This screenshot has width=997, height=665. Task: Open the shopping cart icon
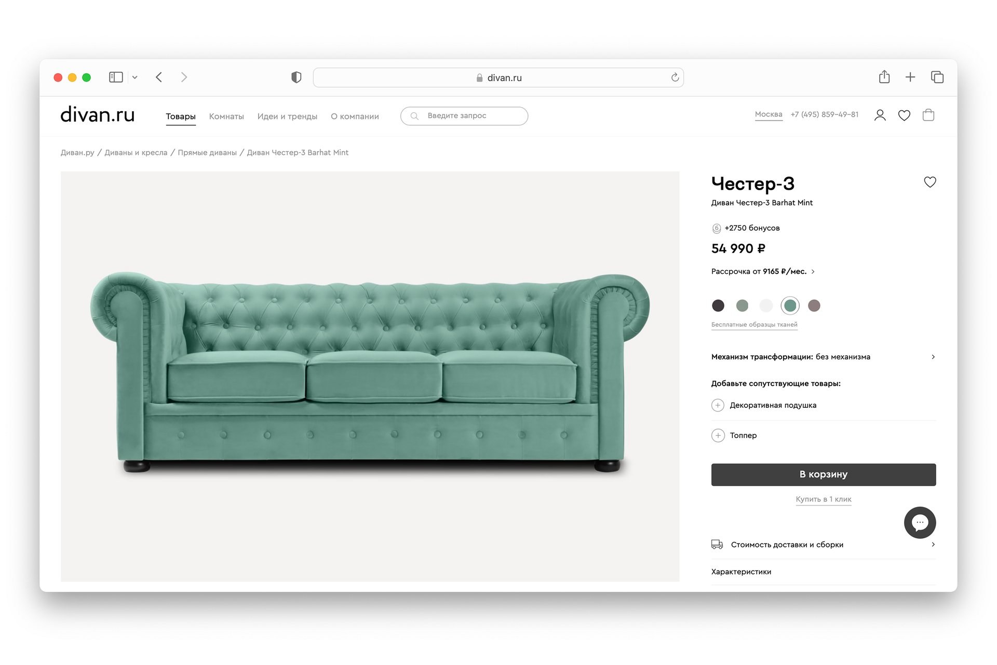[x=928, y=115]
